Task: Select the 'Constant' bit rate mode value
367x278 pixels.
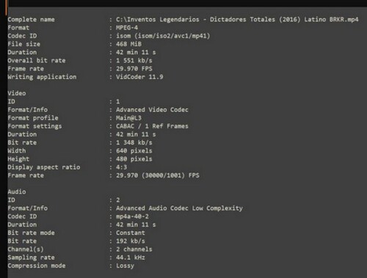Action: [131, 233]
